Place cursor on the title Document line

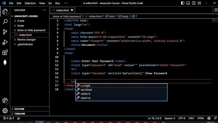[x=89, y=45]
